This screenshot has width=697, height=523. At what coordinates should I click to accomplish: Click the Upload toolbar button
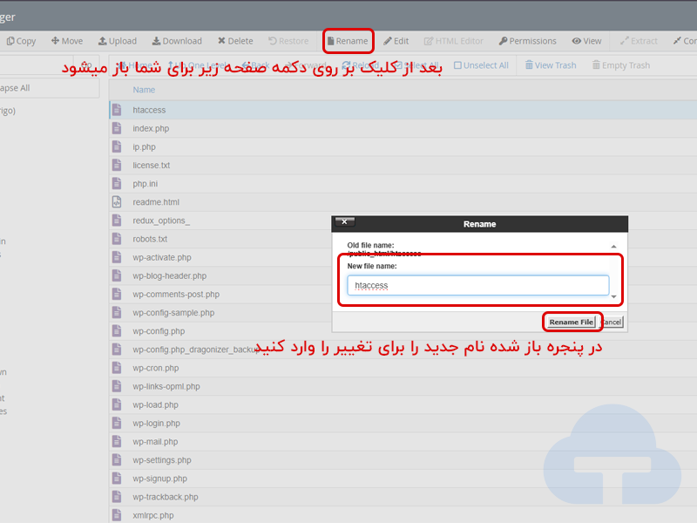(118, 41)
